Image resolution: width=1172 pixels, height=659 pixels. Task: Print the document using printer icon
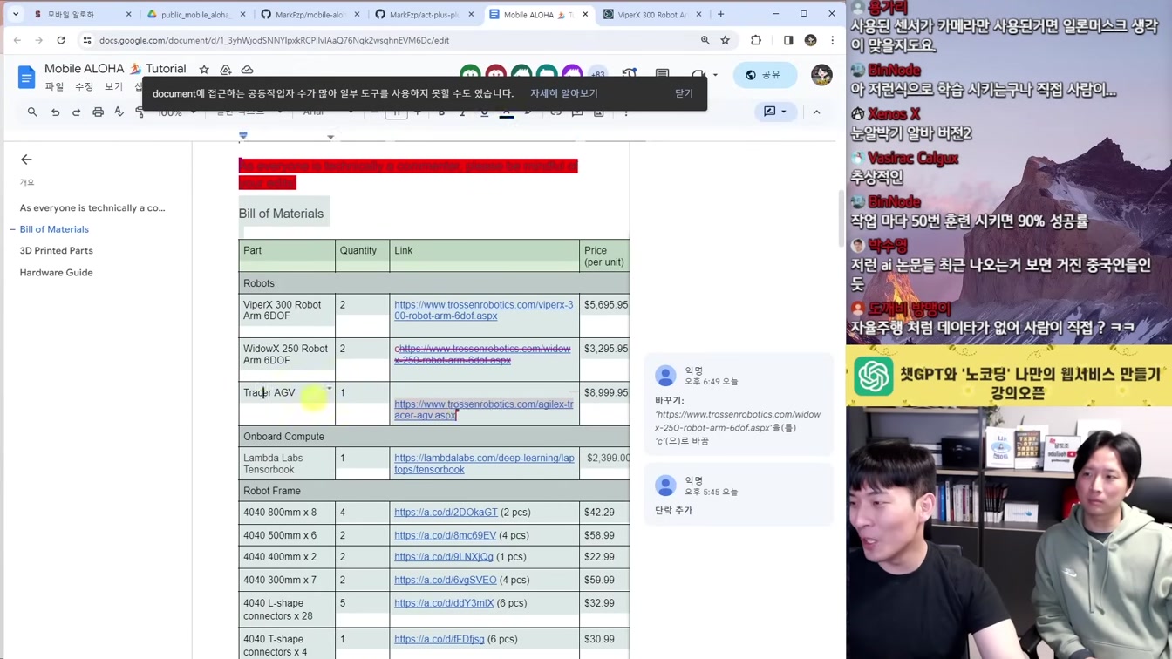(98, 112)
